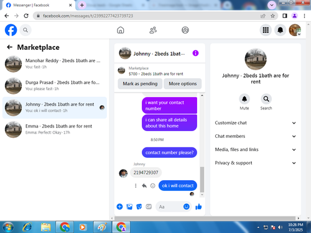
Task: Open Durga Prasad conversation
Action: coord(55,86)
